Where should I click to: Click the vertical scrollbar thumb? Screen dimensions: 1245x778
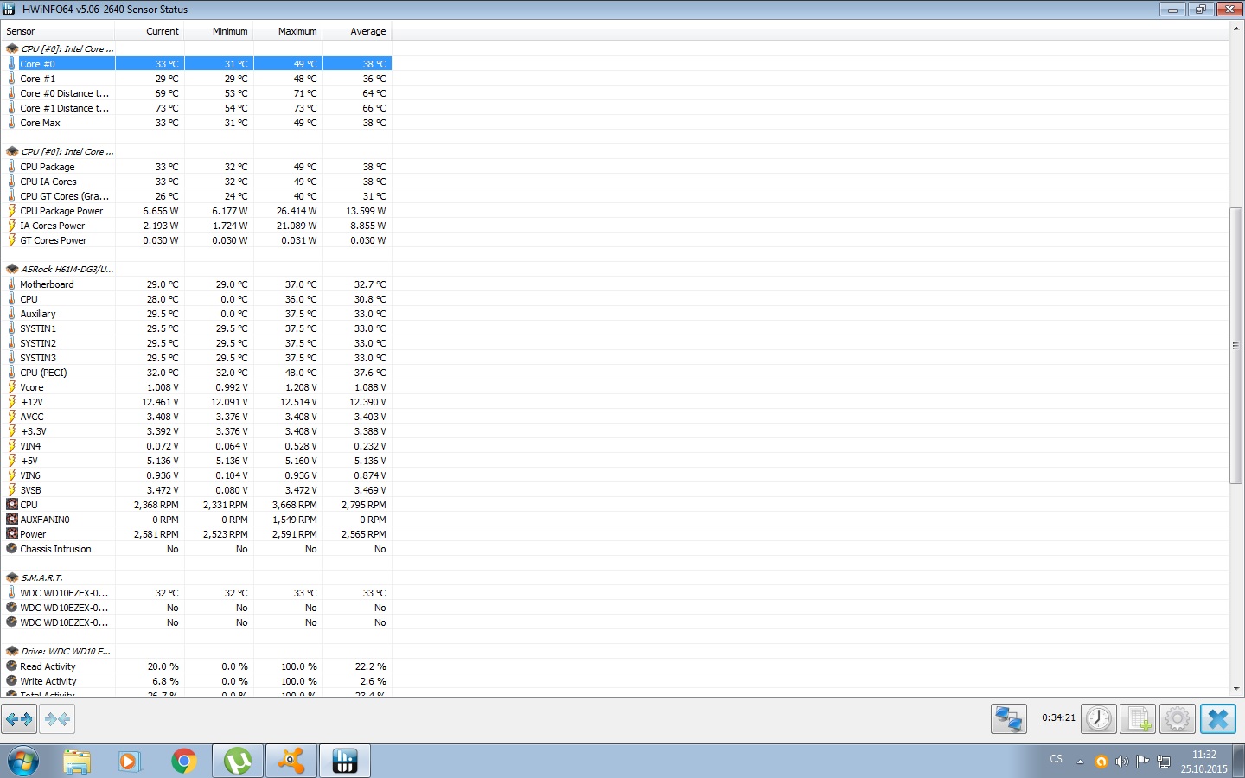1235,346
